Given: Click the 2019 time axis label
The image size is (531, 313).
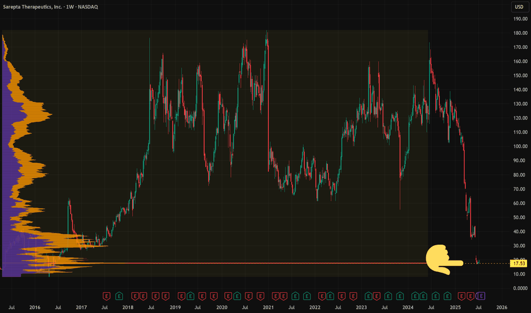Looking at the screenshot, I should point(175,307).
